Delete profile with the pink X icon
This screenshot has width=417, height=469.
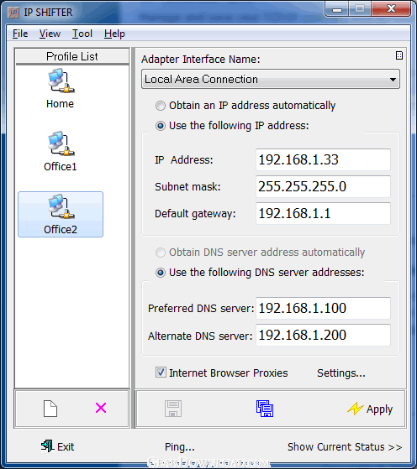pos(101,408)
